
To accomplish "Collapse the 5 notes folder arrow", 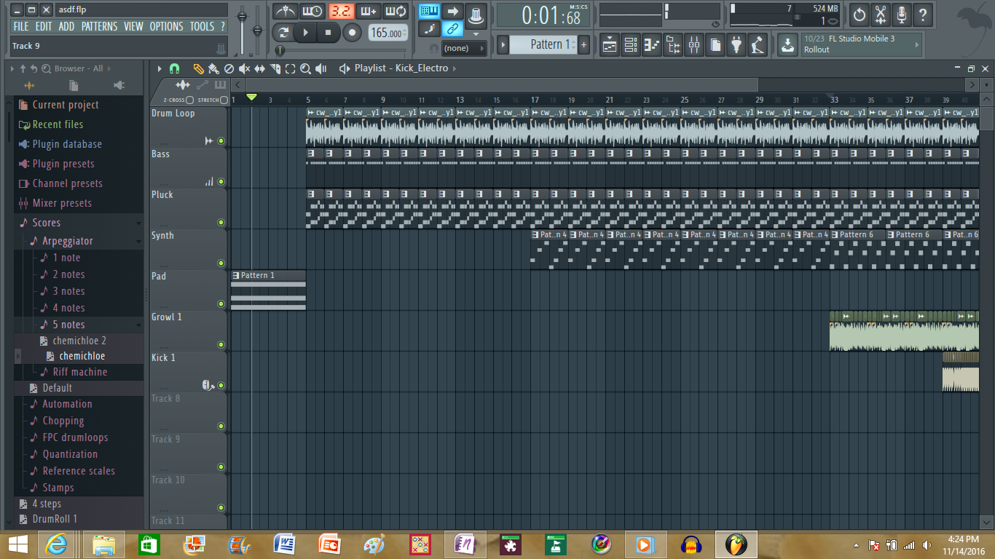I will pyautogui.click(x=138, y=325).
